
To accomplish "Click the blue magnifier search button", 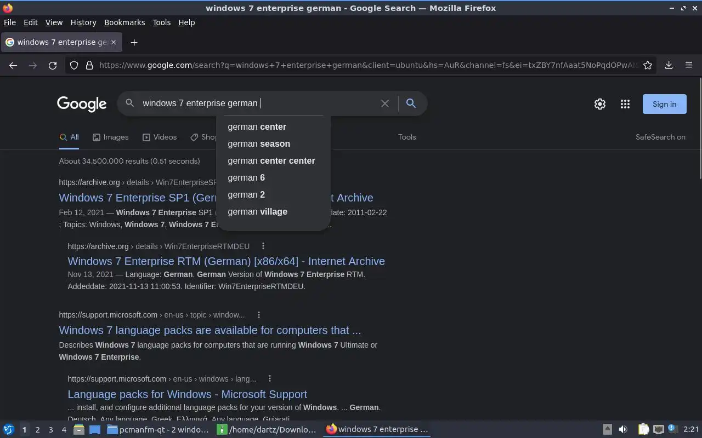I will (x=411, y=103).
